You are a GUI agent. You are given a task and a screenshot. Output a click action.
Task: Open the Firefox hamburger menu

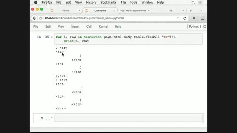click(203, 18)
